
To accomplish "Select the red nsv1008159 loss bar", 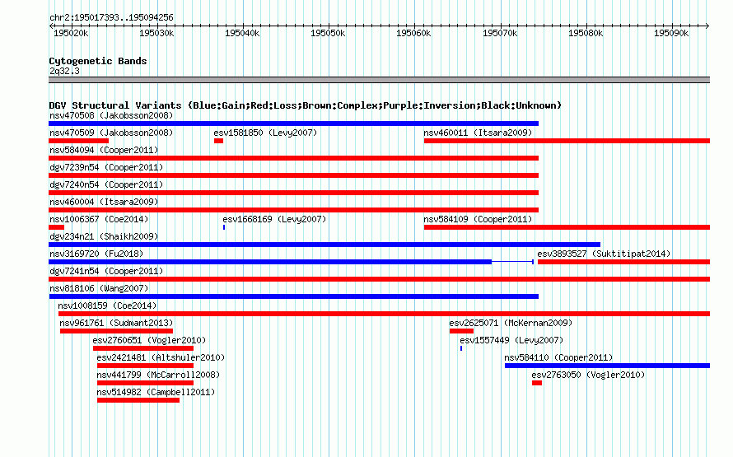I will pyautogui.click(x=385, y=314).
